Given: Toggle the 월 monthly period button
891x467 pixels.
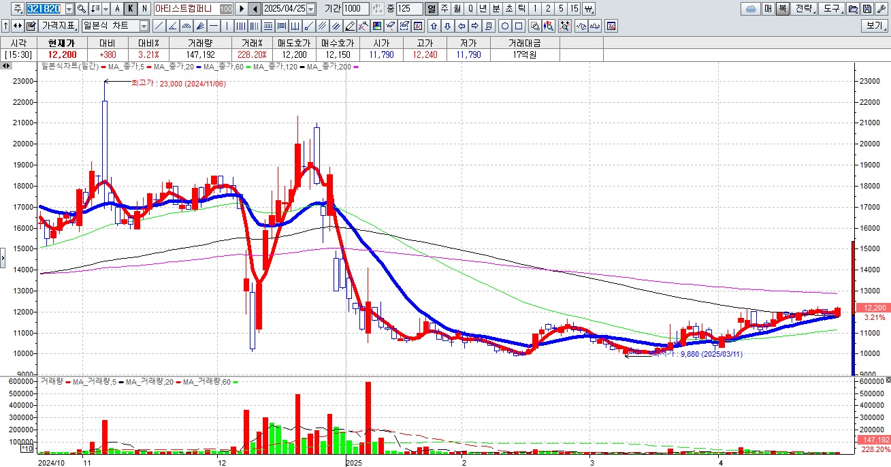Looking at the screenshot, I should [457, 9].
